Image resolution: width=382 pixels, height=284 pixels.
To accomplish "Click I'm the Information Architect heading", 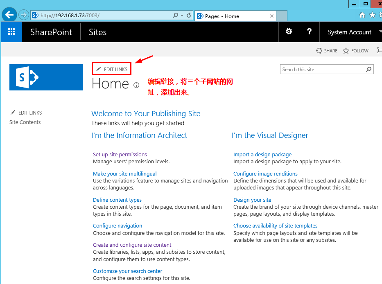I will click(x=139, y=135).
